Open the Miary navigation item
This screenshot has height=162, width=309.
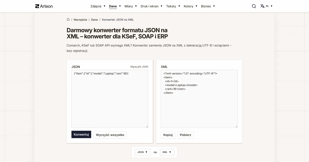click(x=129, y=6)
